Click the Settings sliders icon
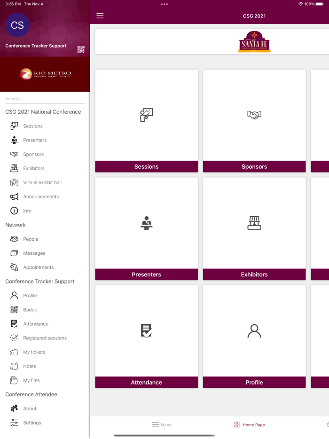 coord(14,423)
